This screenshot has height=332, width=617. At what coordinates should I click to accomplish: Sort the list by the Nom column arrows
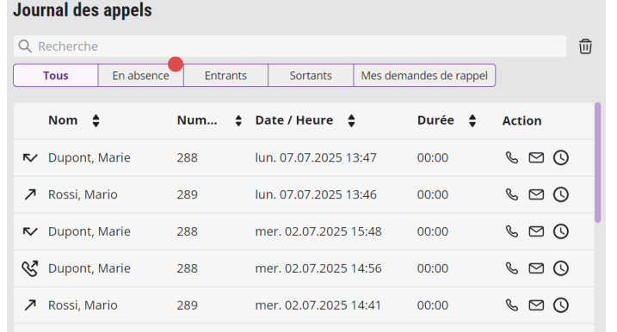tap(96, 120)
